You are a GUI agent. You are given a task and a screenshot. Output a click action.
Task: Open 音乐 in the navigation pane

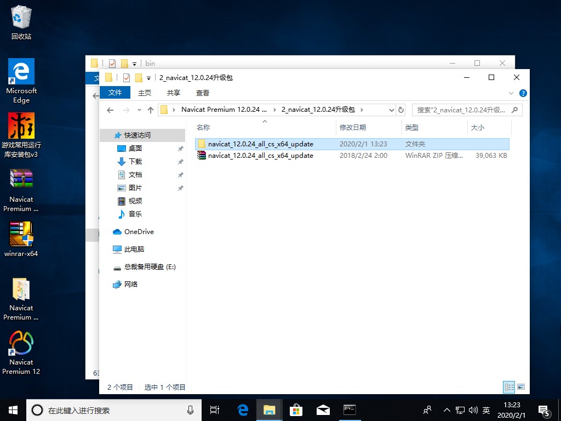point(135,214)
